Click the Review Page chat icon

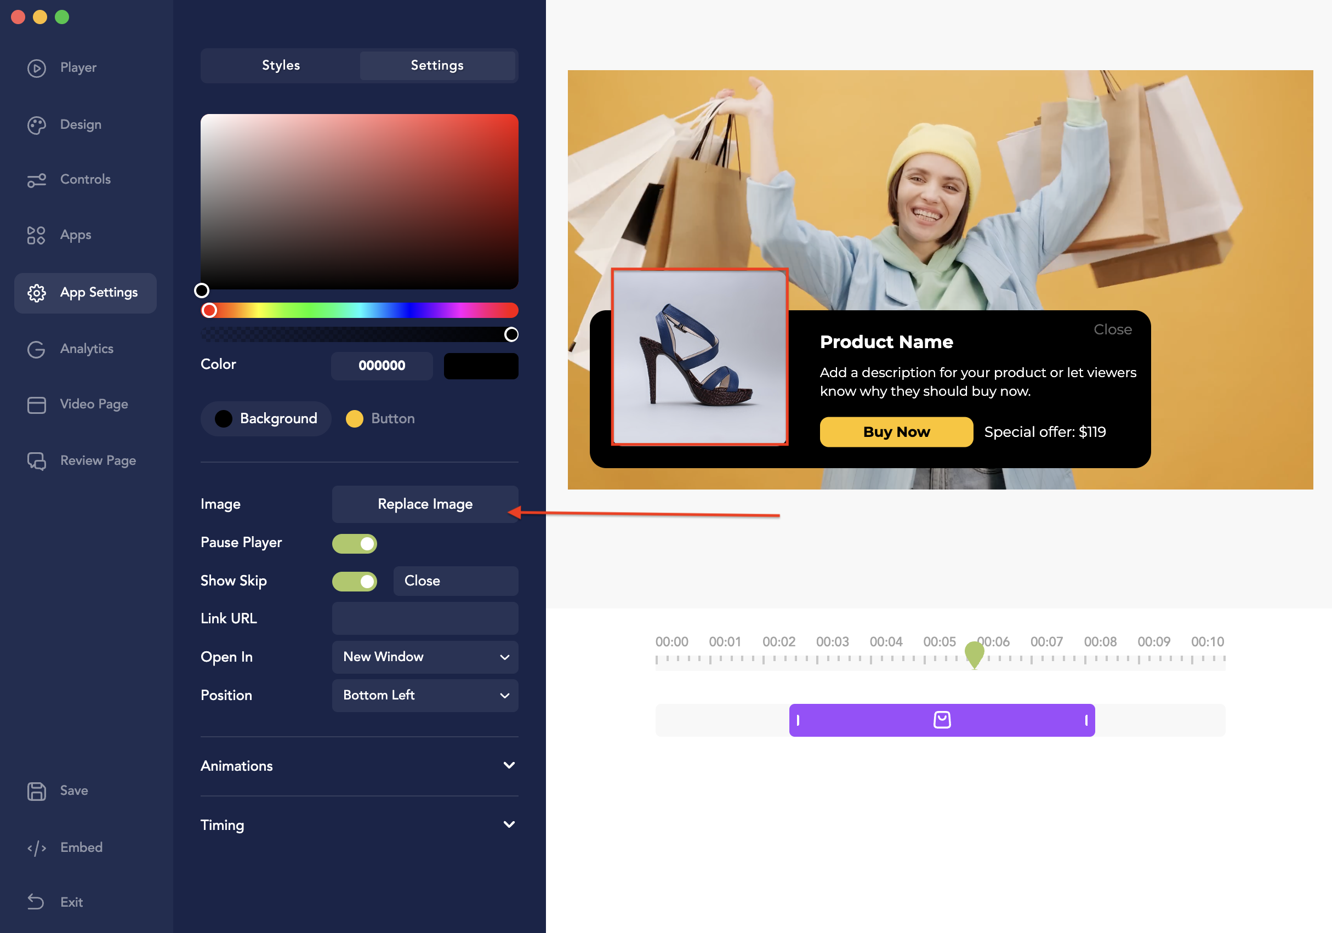[37, 460]
